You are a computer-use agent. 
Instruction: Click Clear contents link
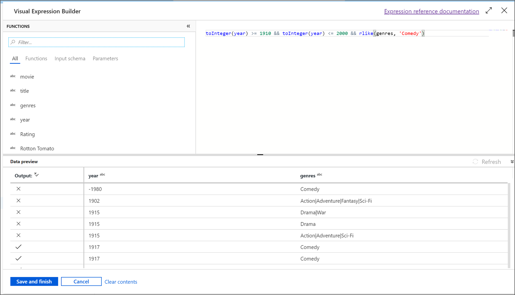point(121,282)
